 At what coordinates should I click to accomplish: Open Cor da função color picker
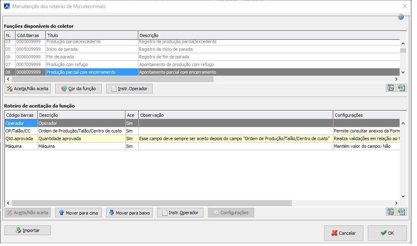click(78, 89)
